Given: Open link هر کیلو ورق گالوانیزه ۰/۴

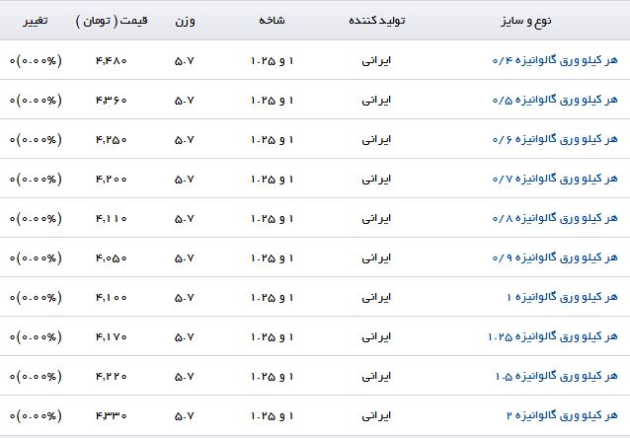Looking at the screenshot, I should [x=555, y=60].
